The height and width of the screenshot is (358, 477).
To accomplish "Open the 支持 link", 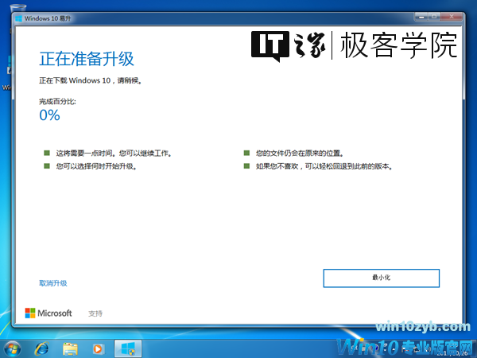I will click(95, 313).
